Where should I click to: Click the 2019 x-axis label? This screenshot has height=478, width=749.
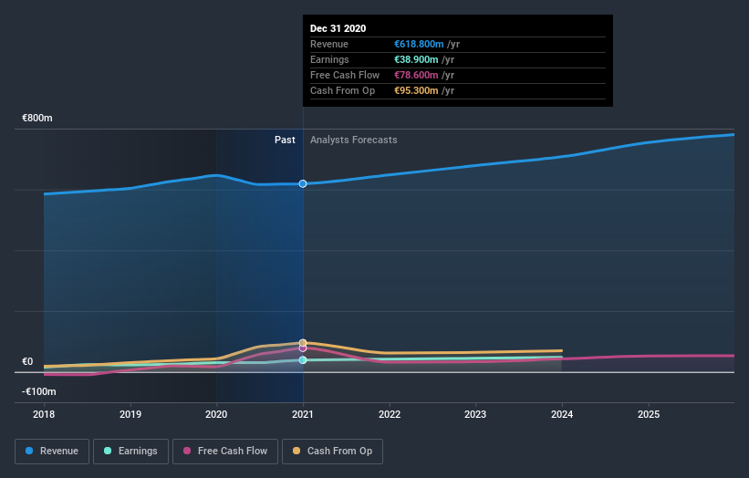(130, 414)
